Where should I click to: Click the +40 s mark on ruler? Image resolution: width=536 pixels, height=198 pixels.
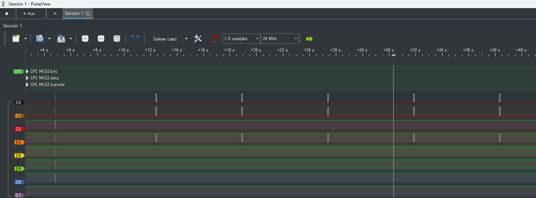coord(521,50)
